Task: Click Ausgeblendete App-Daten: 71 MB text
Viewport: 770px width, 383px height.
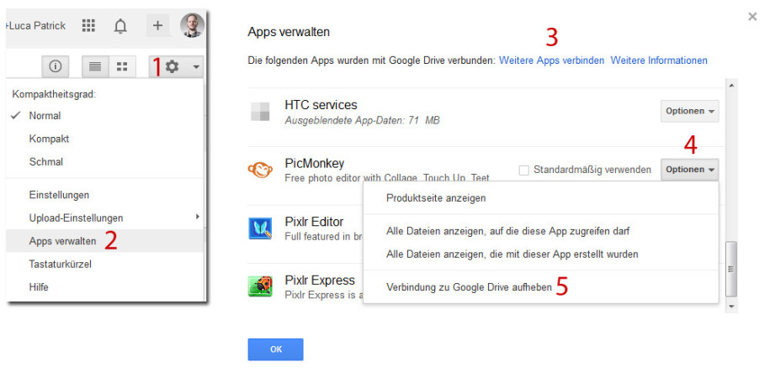Action: coord(362,120)
